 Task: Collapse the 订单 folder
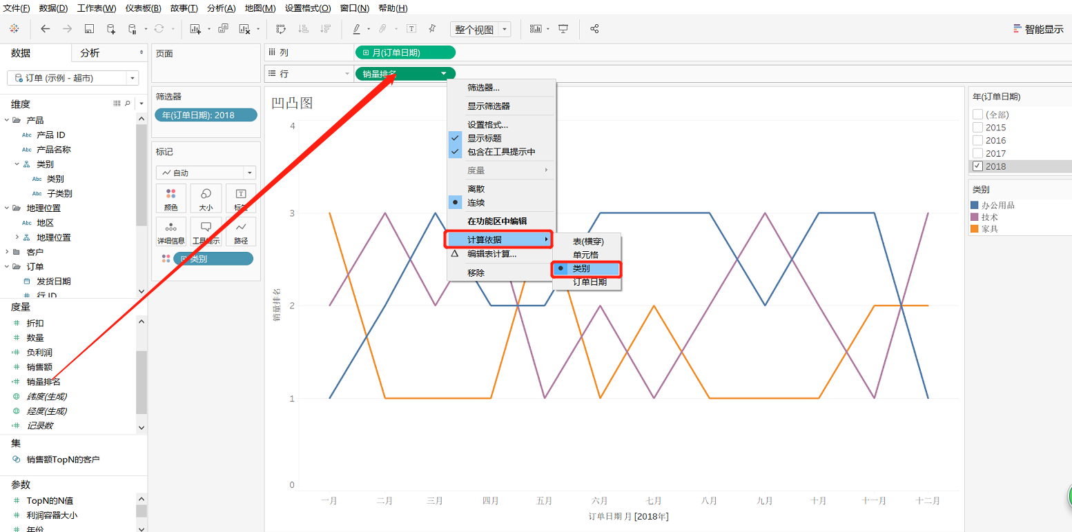pos(7,266)
